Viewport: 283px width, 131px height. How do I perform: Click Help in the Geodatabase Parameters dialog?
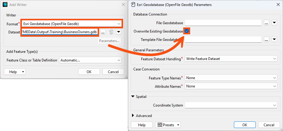[x=142, y=125]
